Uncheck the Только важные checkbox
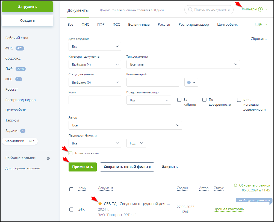 point(71,153)
